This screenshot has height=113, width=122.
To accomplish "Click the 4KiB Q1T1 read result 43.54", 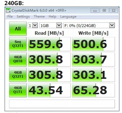I will pyautogui.click(x=49, y=90).
